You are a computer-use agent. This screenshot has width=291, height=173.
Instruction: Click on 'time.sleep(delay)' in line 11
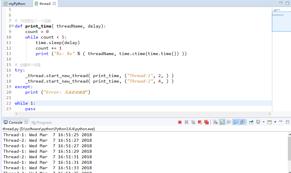pos(58,43)
